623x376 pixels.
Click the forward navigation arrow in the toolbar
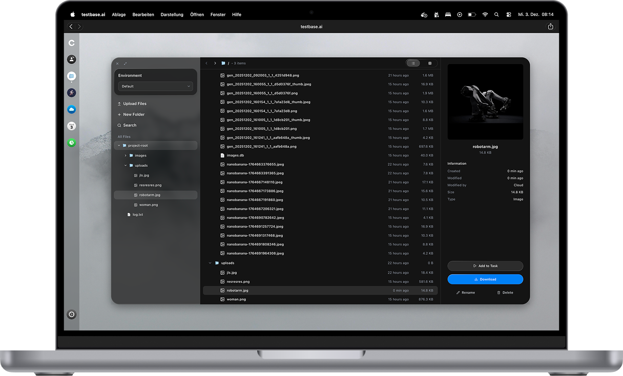(x=215, y=63)
